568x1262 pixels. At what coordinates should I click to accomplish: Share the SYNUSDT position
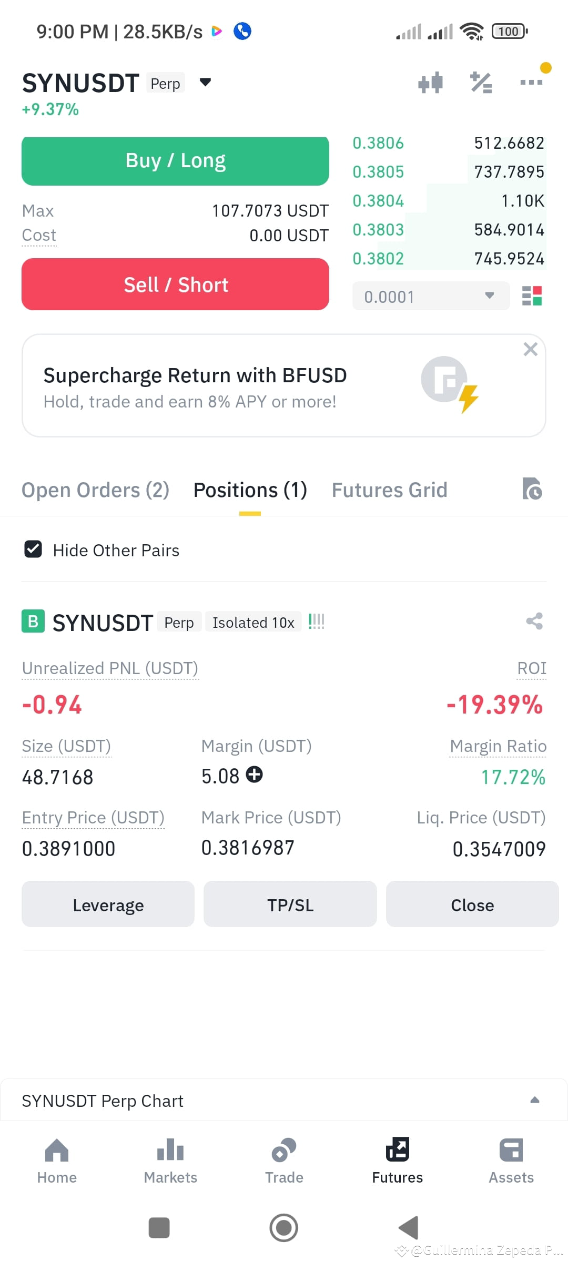tap(534, 621)
